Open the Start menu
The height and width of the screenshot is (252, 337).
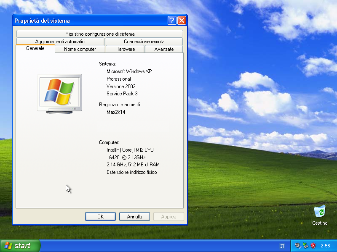click(20, 246)
